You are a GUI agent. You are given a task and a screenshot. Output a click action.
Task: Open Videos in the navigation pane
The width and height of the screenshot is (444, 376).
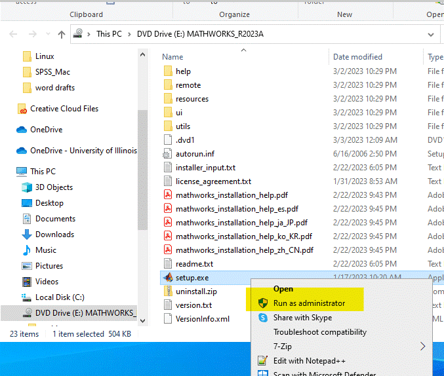point(40,282)
